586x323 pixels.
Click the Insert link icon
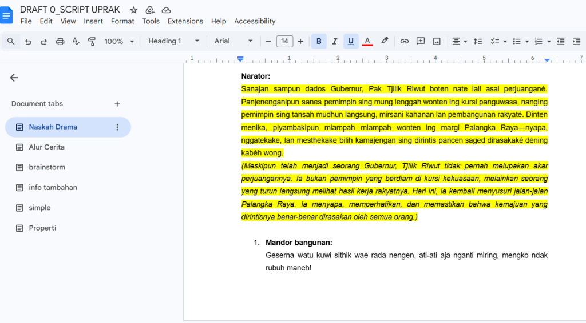[x=404, y=41]
